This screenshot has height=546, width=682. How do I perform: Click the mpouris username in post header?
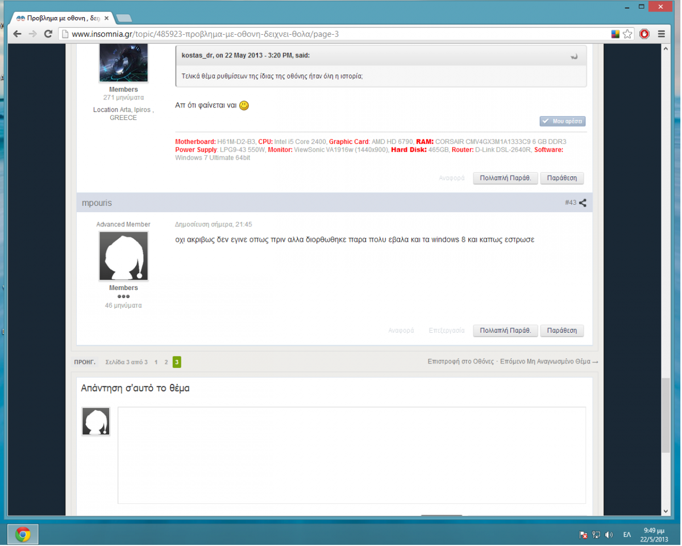pyautogui.click(x=96, y=202)
